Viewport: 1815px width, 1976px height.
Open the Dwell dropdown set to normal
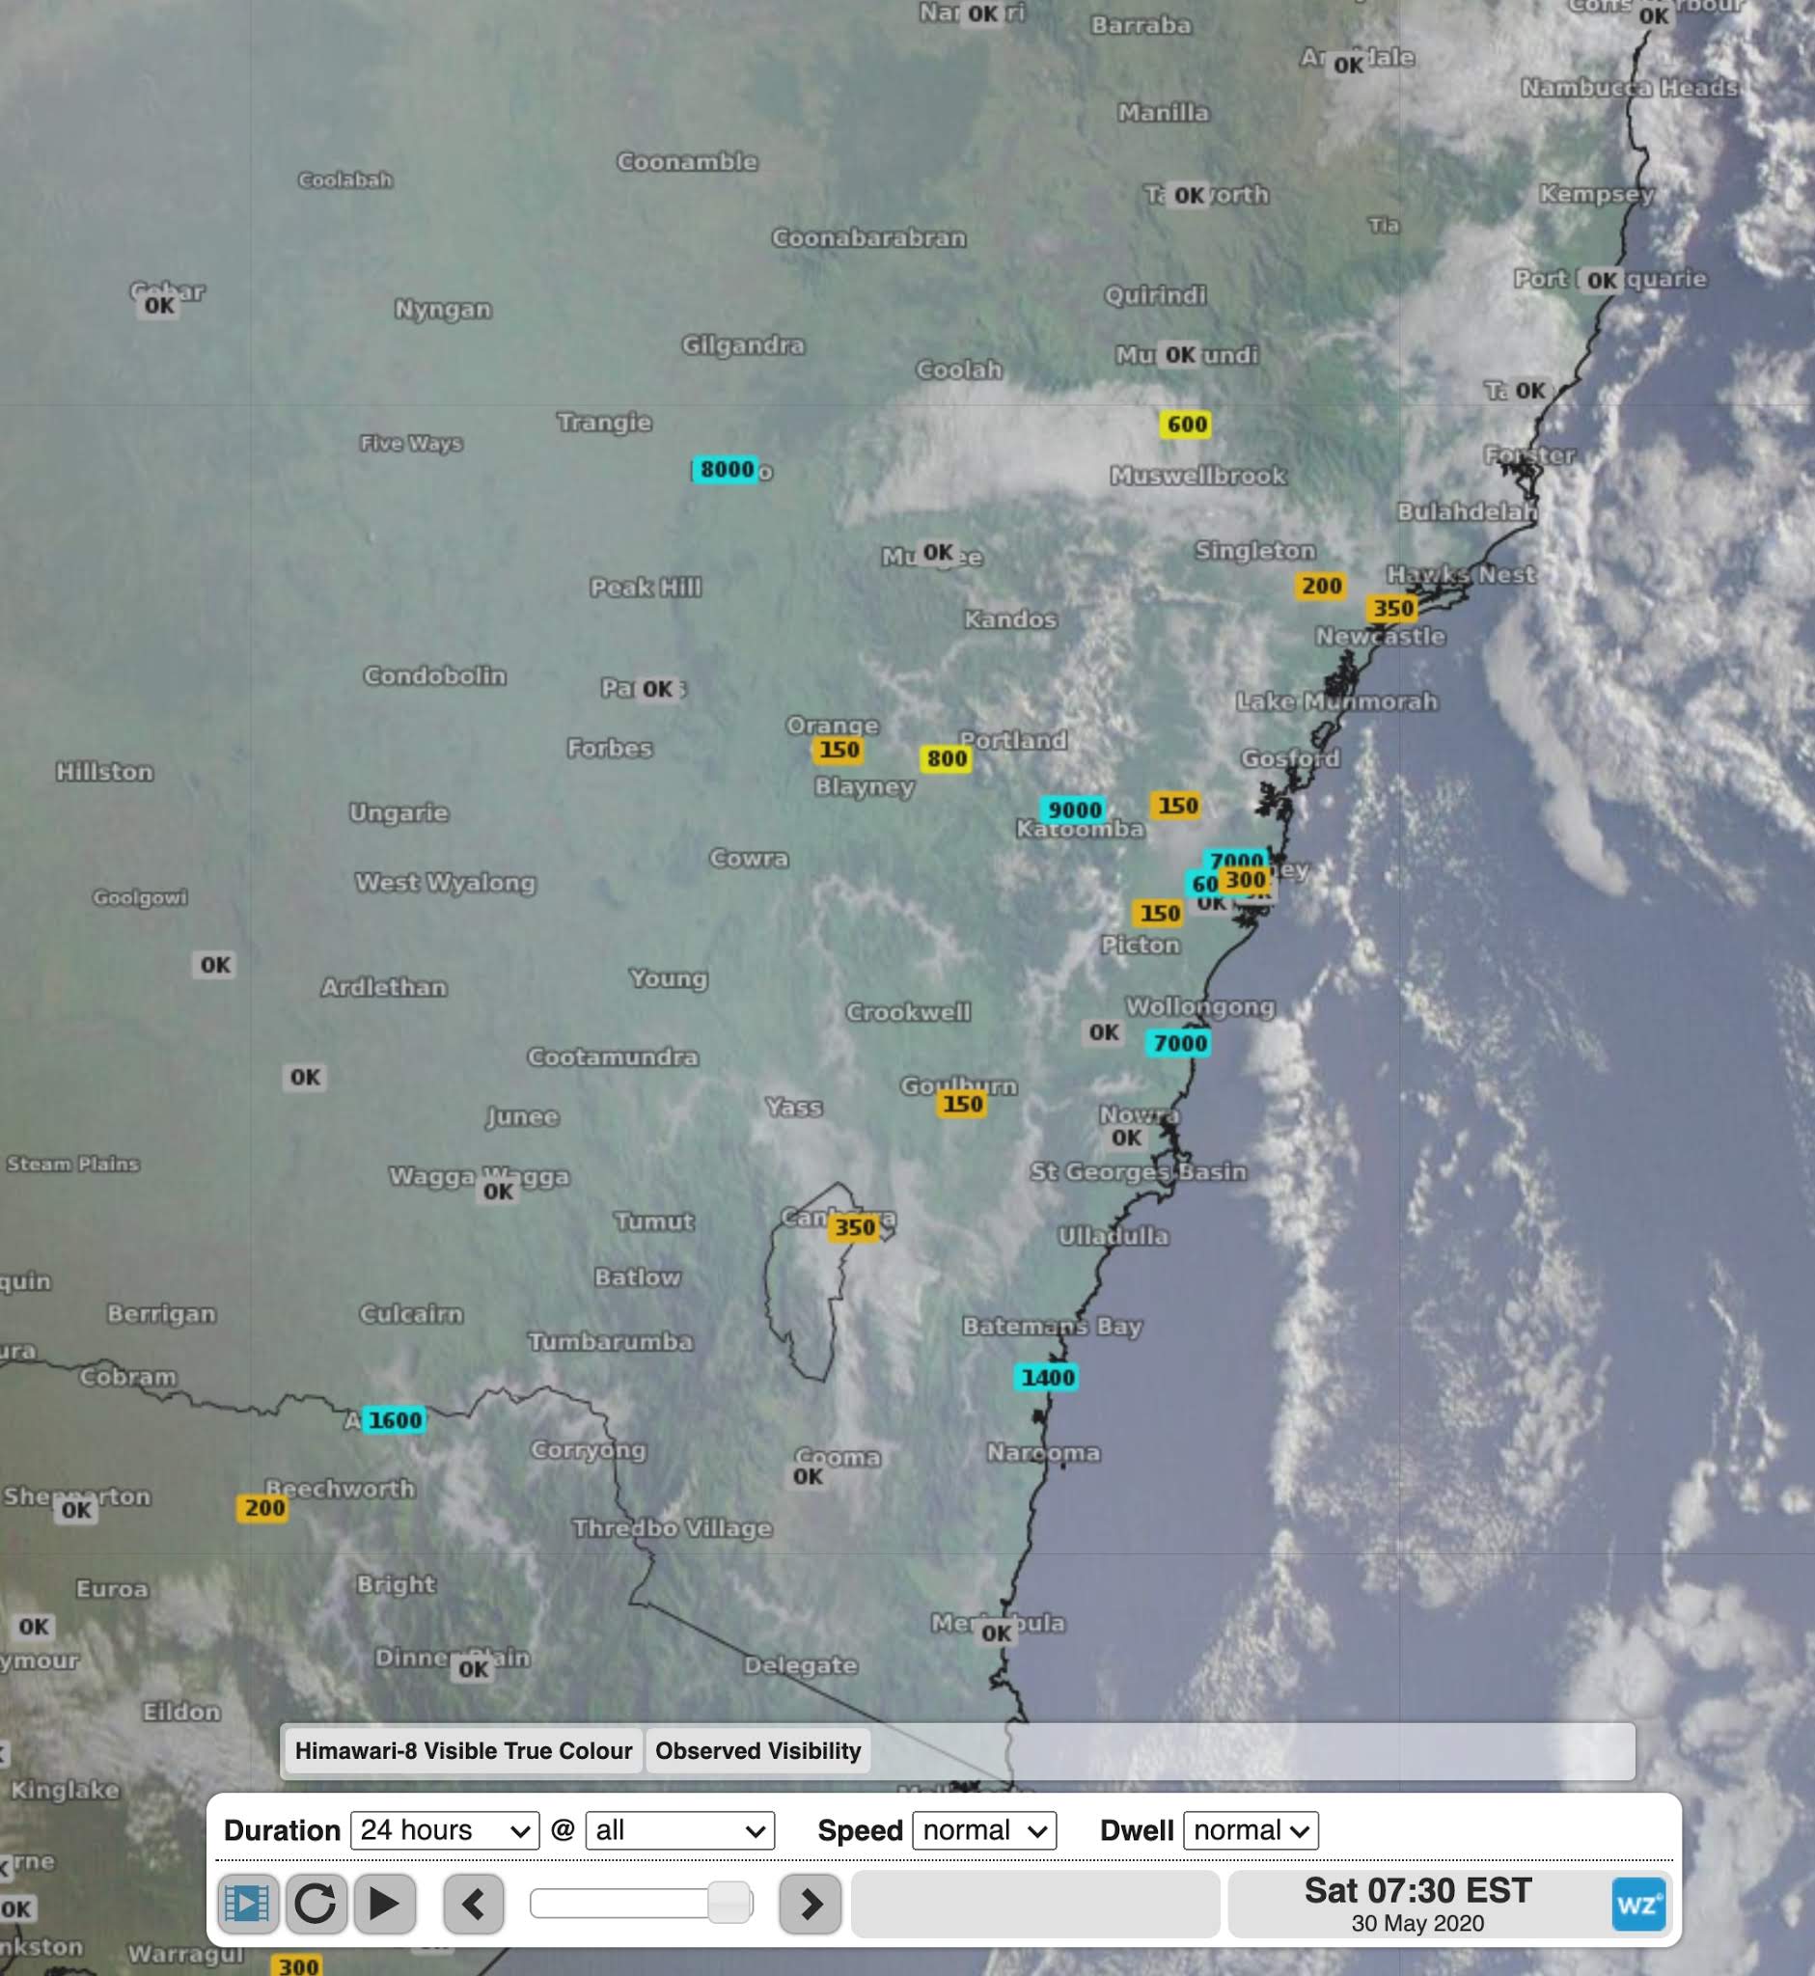[1251, 1830]
